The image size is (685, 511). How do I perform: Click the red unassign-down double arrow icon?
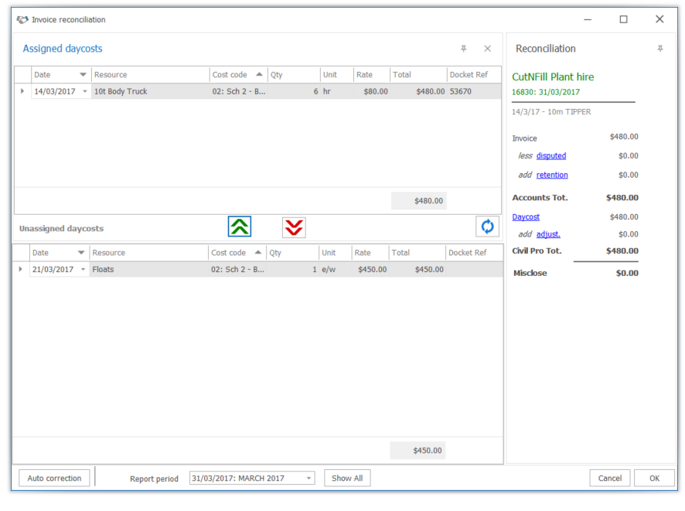coord(294,227)
